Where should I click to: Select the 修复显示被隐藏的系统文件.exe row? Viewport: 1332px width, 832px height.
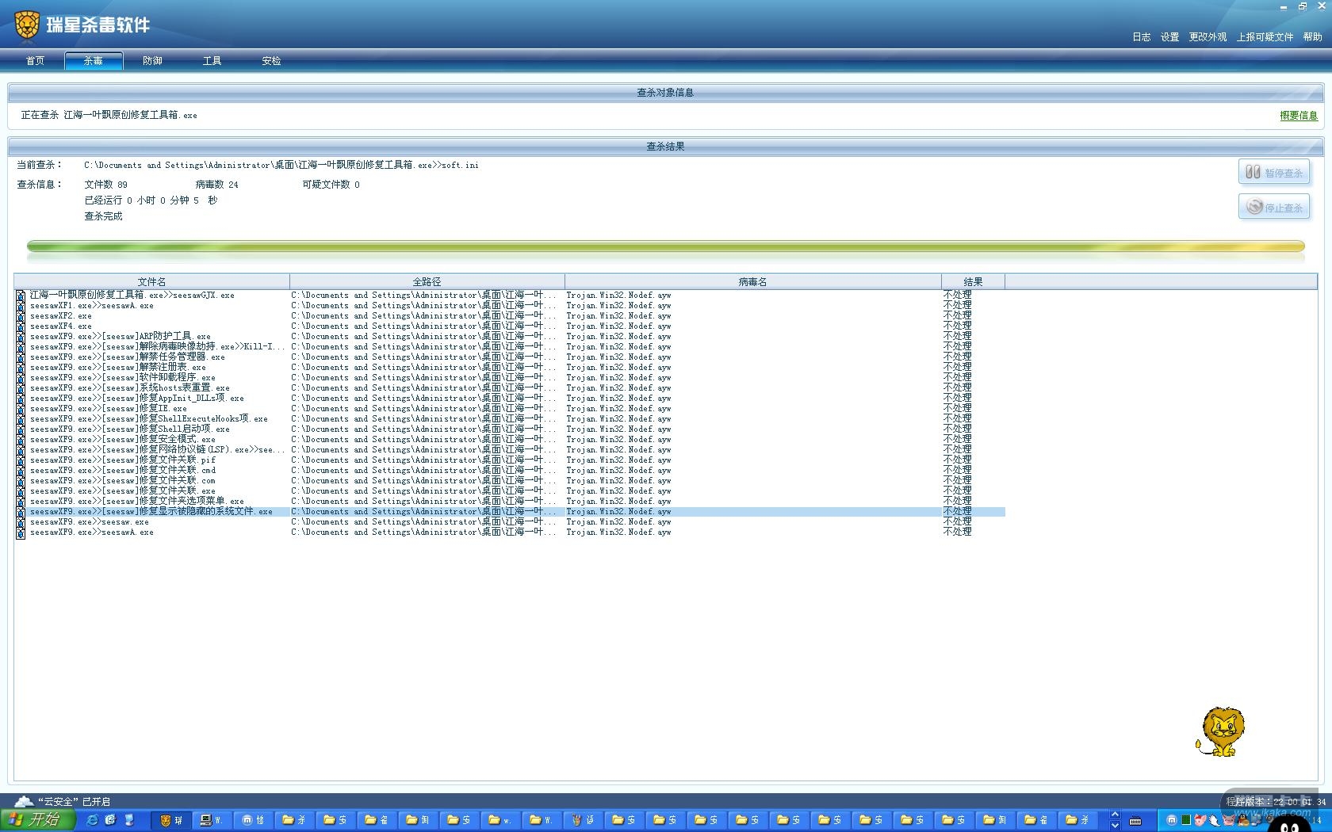pos(510,511)
